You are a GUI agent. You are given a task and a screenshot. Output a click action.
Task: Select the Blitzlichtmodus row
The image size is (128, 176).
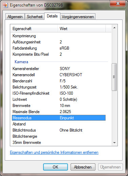pos(59,130)
